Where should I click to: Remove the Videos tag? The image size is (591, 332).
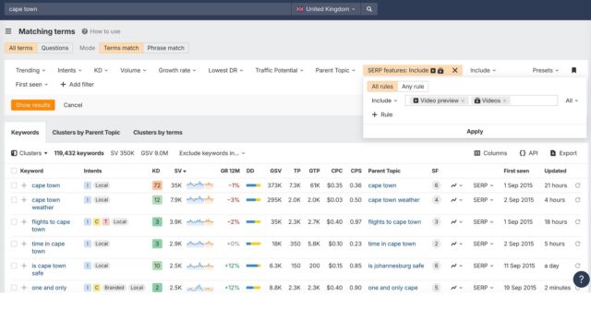coord(505,101)
